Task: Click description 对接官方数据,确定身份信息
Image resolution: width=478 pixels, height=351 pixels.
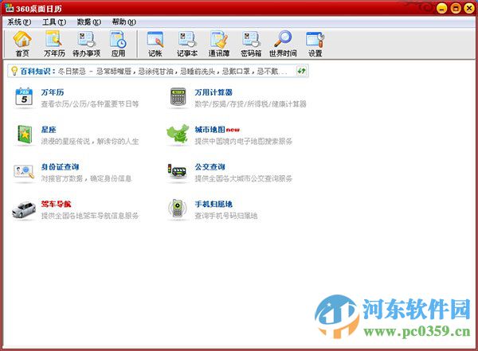Action: point(86,178)
